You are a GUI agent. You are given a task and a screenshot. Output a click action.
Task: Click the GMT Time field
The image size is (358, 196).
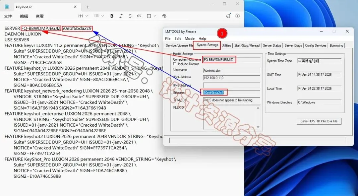coord(320,75)
